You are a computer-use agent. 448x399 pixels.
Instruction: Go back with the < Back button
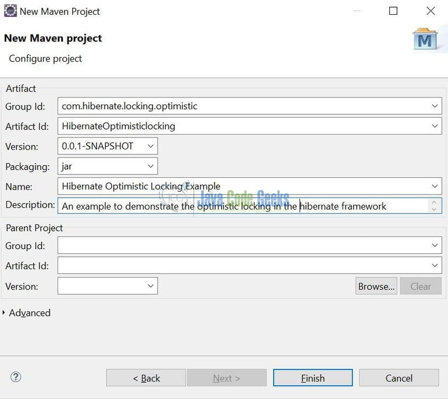tap(146, 378)
